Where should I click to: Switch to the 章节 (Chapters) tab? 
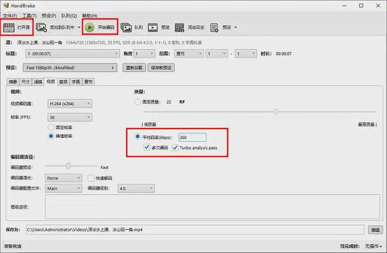coord(89,82)
